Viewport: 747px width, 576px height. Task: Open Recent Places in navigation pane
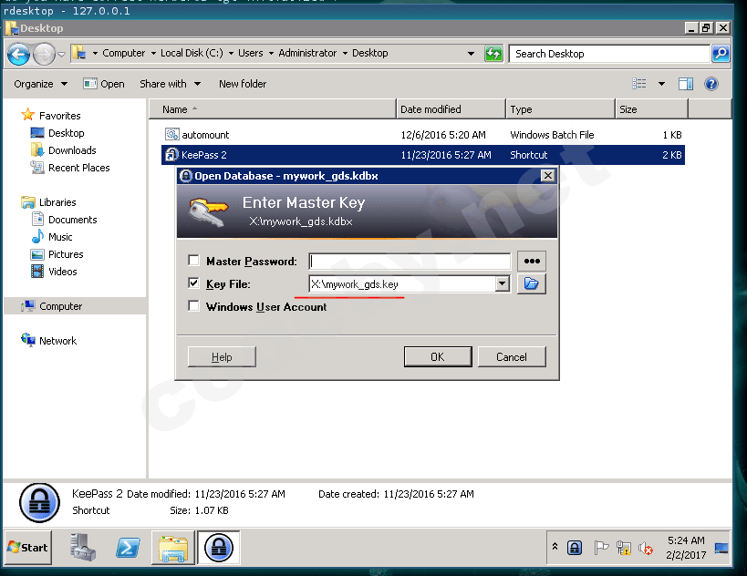pyautogui.click(x=78, y=168)
